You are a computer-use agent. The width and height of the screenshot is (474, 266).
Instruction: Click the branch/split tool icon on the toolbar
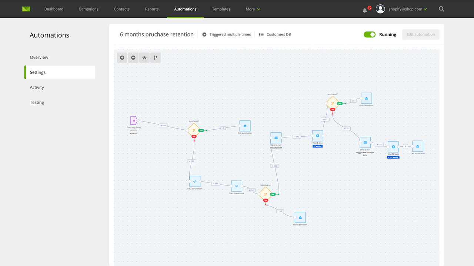pyautogui.click(x=155, y=58)
